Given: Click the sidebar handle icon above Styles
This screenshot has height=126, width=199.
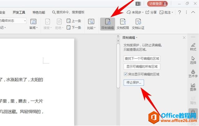Looking at the screenshot, I should 193,37.
